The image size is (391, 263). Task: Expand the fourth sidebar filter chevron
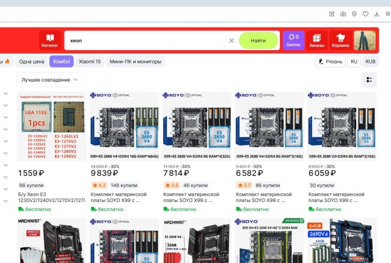pos(5,129)
